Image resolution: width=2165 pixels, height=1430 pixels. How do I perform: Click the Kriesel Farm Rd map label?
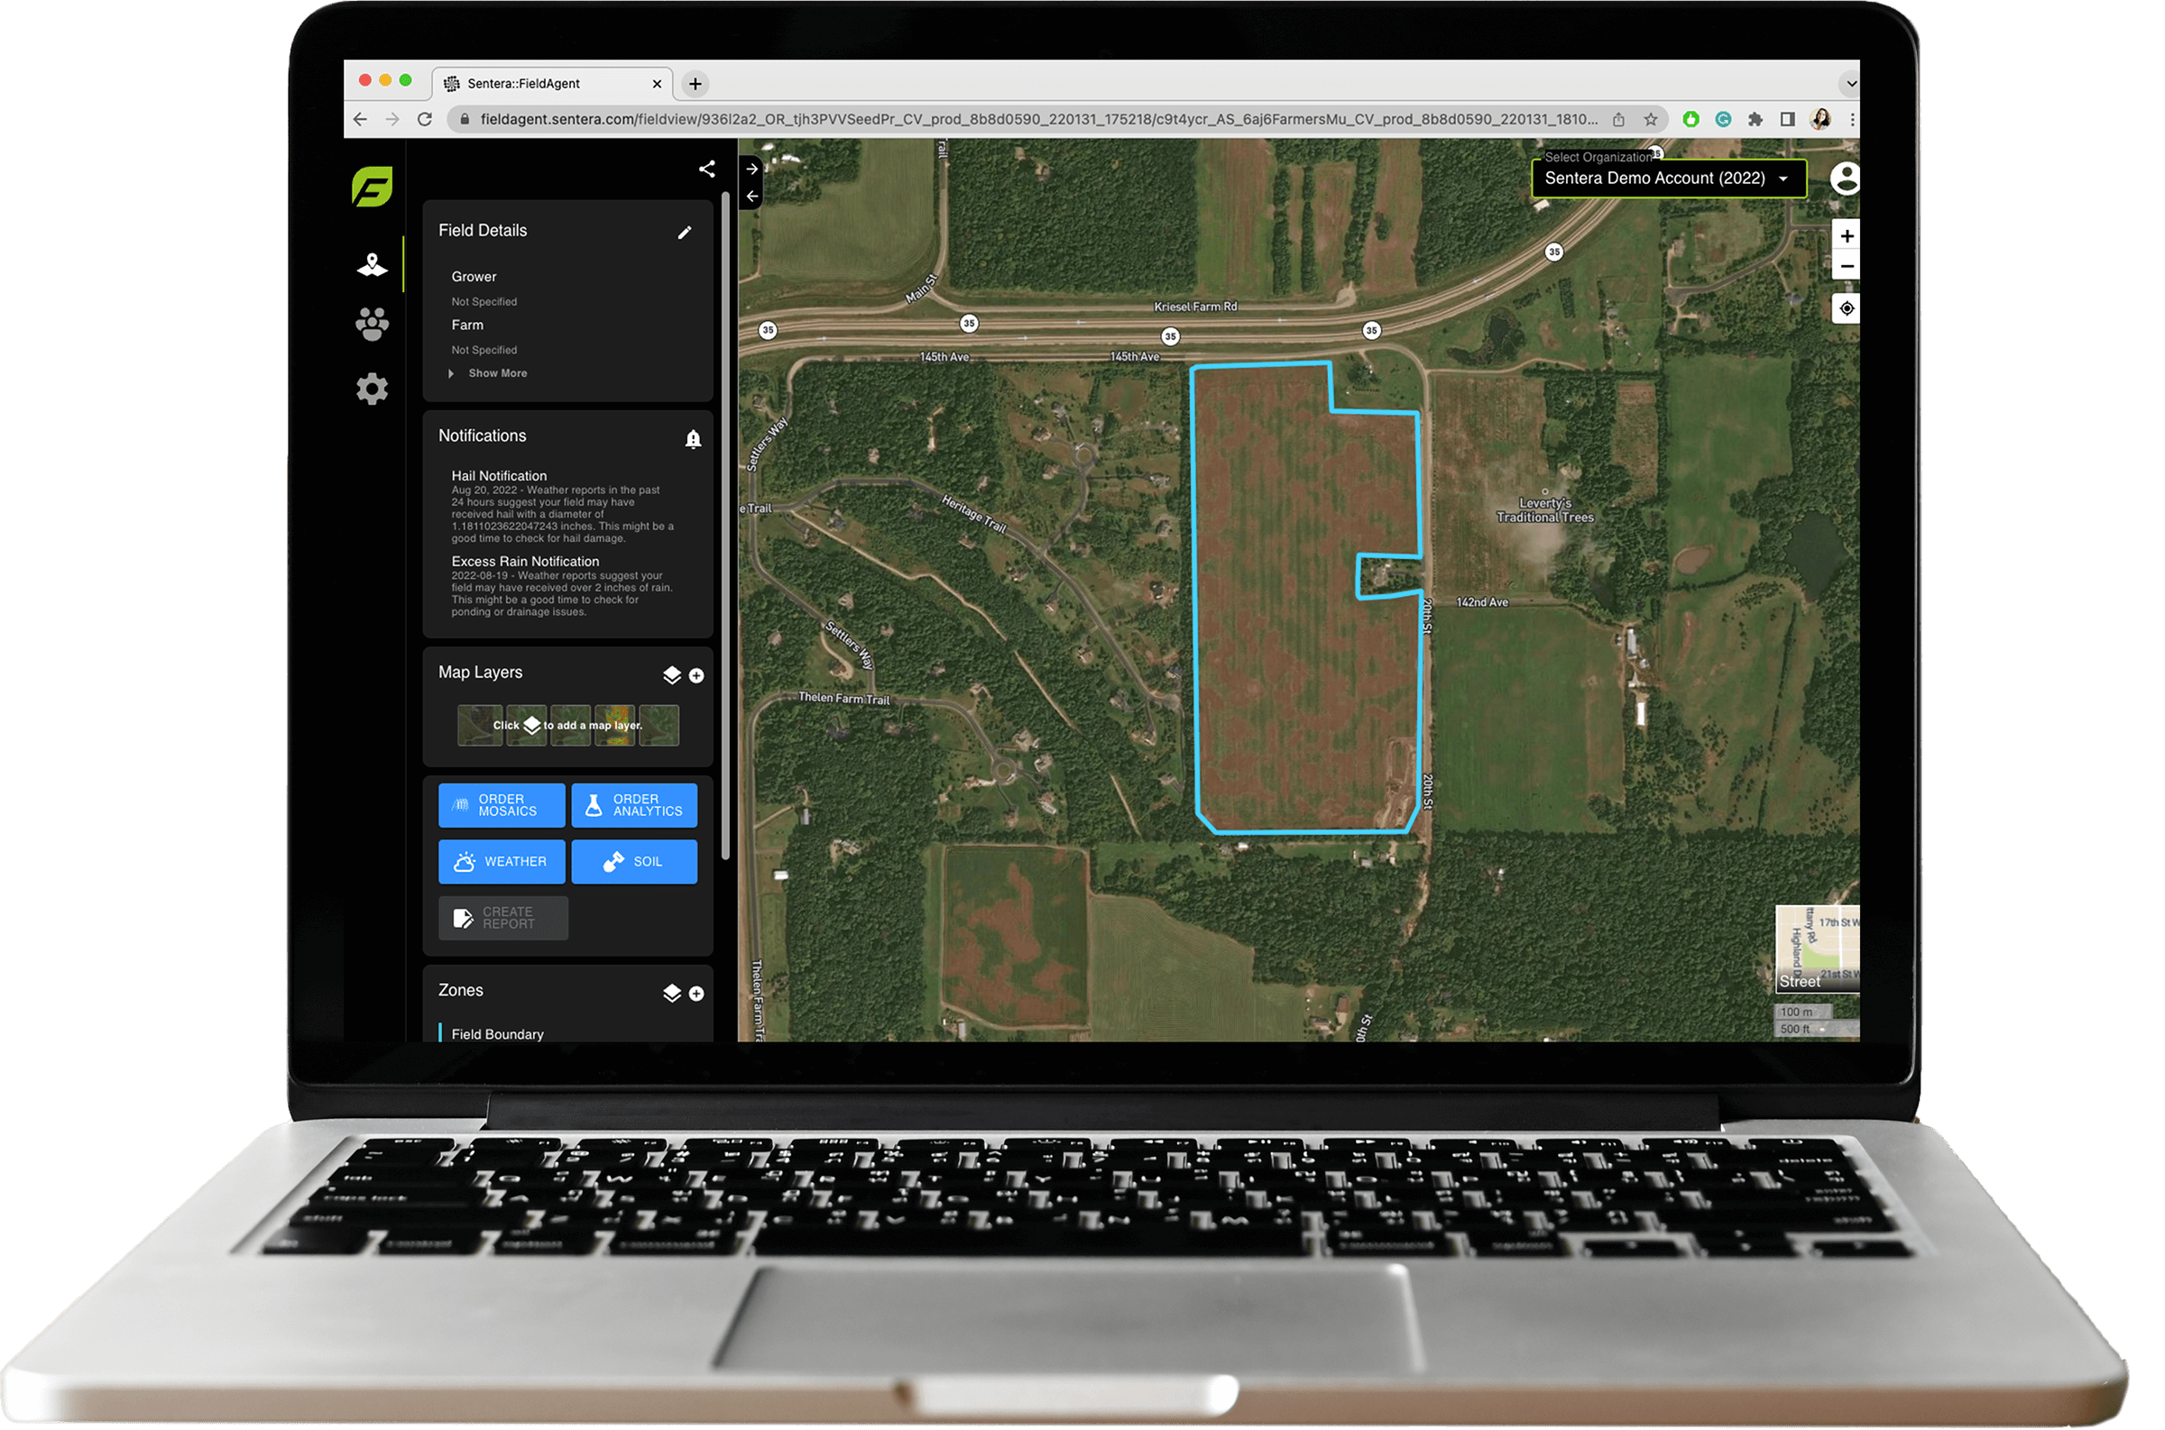coord(1196,307)
